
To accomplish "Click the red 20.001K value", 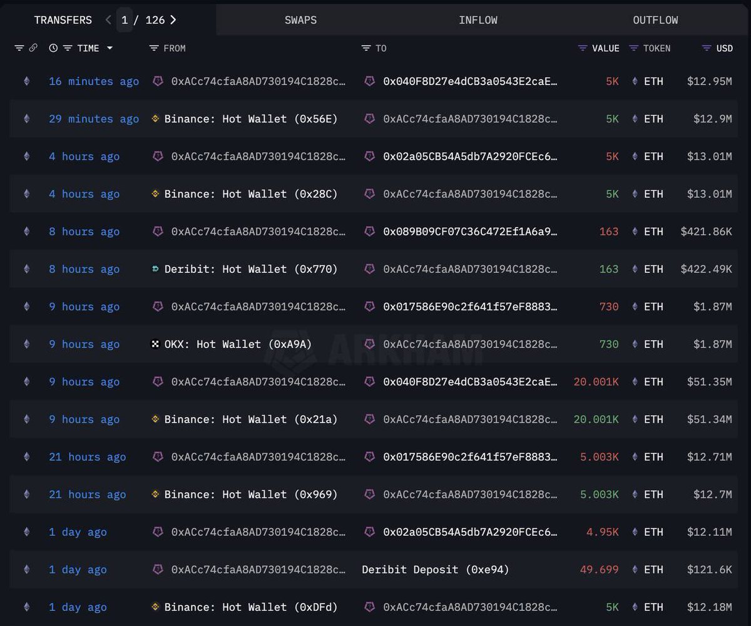I will tap(596, 382).
